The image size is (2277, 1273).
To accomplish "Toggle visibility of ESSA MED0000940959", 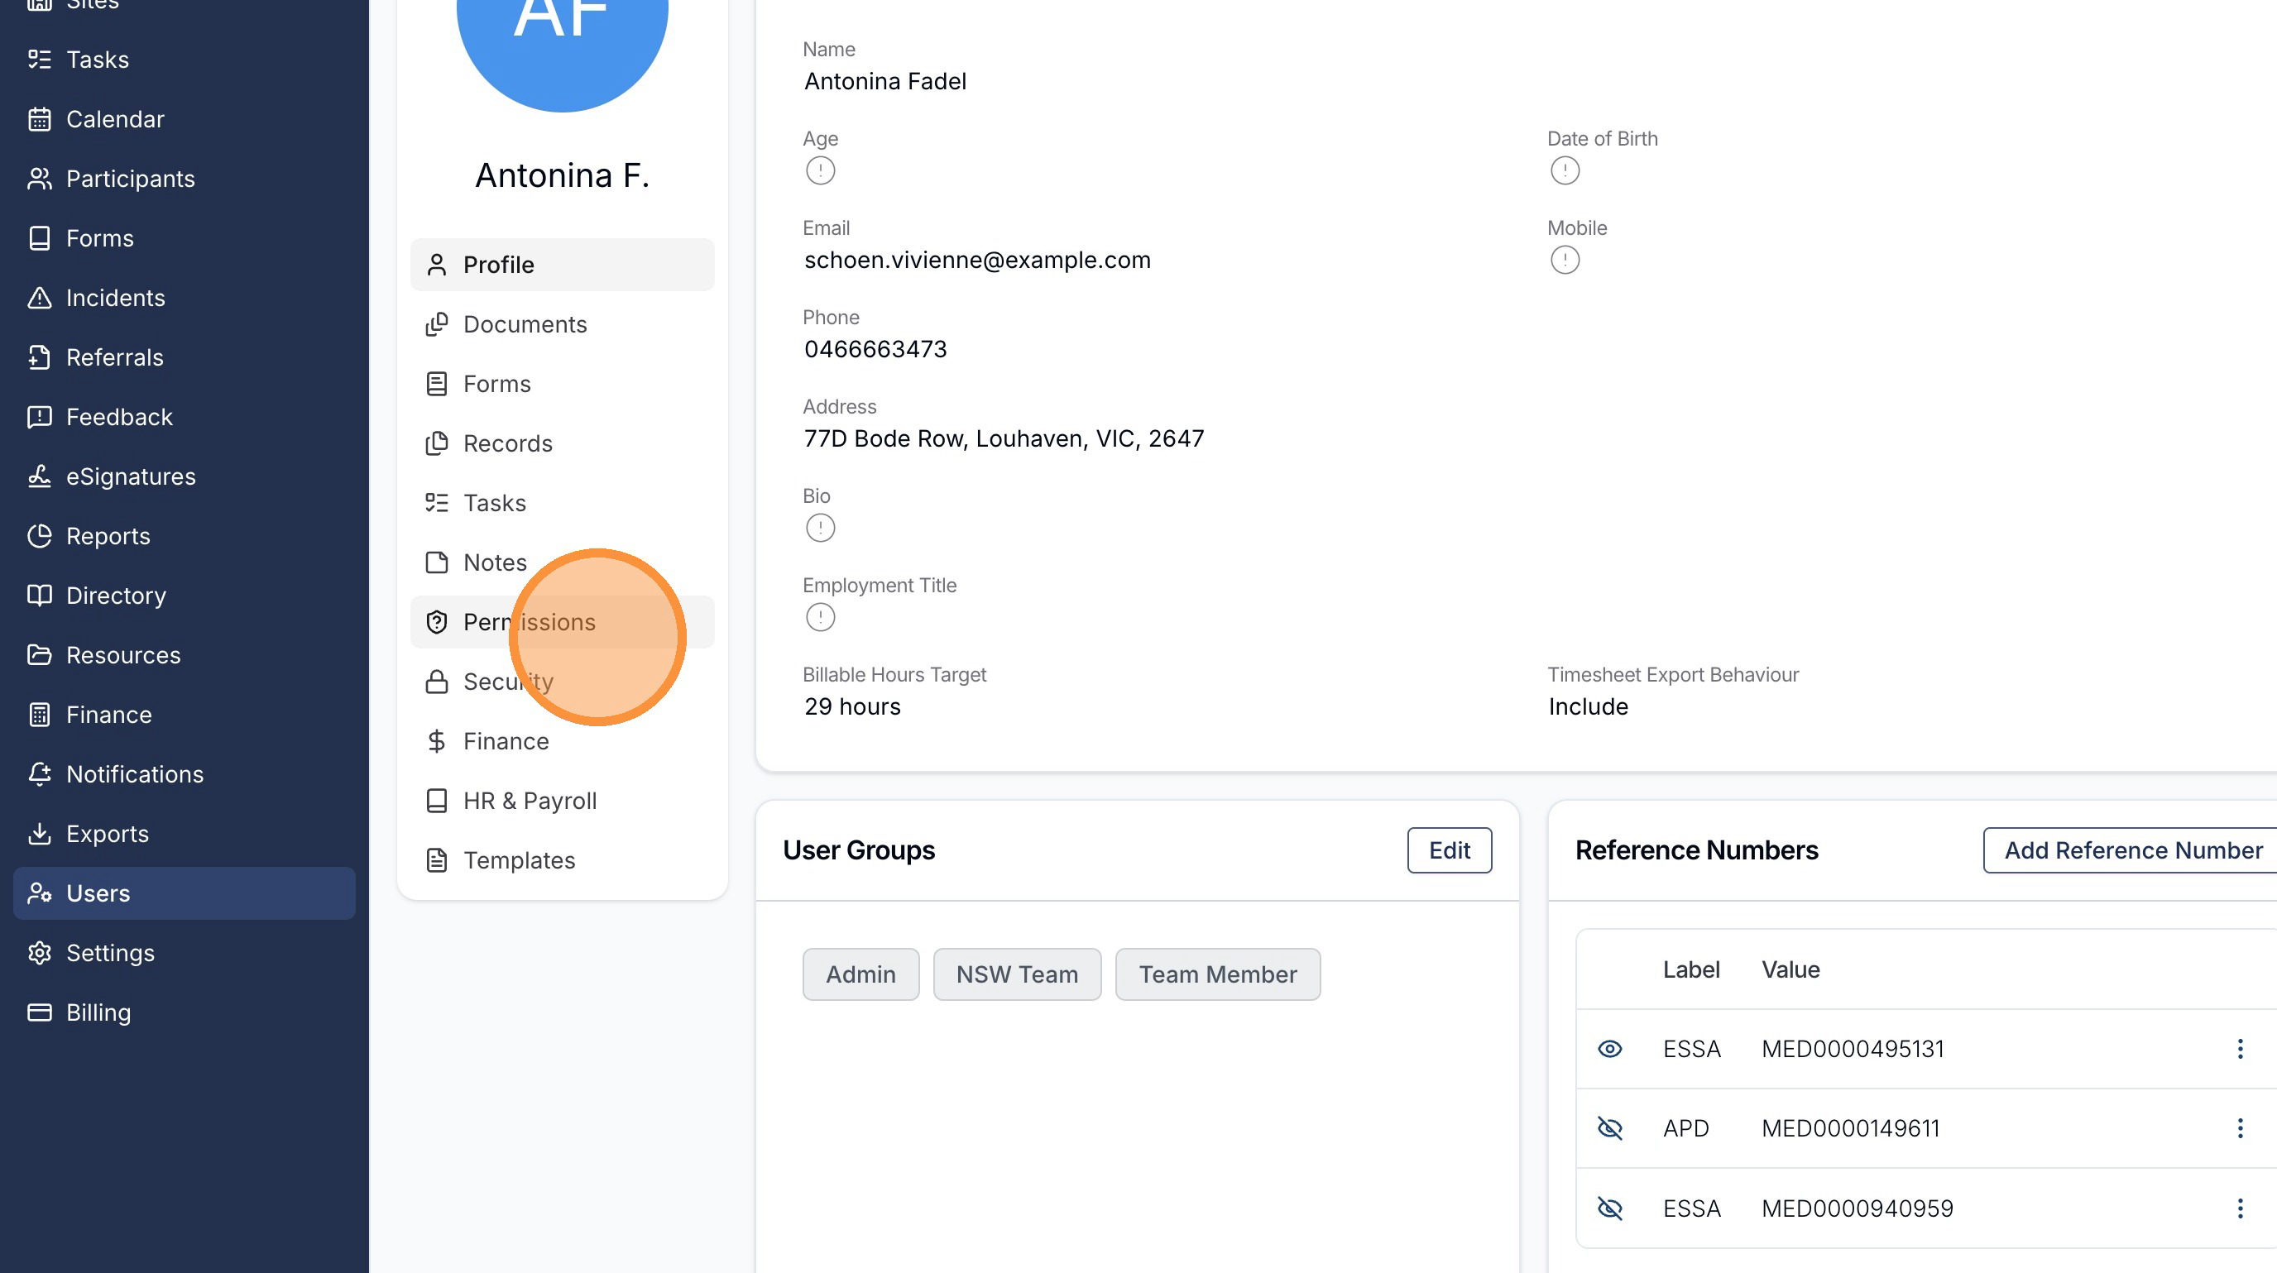I will [x=1610, y=1208].
